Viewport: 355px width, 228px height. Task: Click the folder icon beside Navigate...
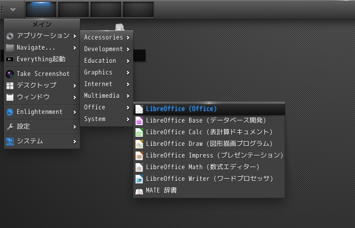[10, 48]
